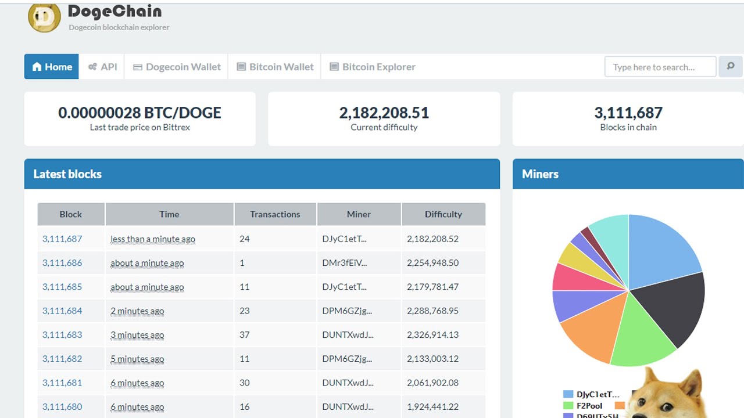The height and width of the screenshot is (418, 744).
Task: Click difficulty value 2,326,914.13
Action: click(432, 334)
